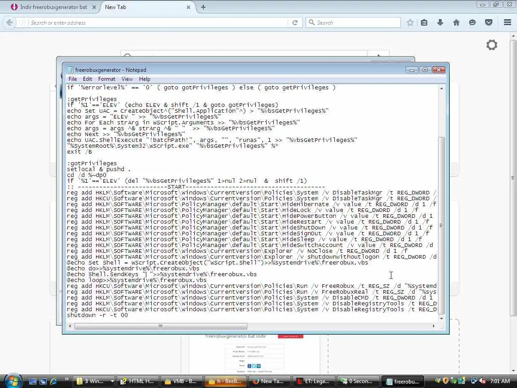
Task: Open the Firefox downloads arrow
Action: (440, 22)
